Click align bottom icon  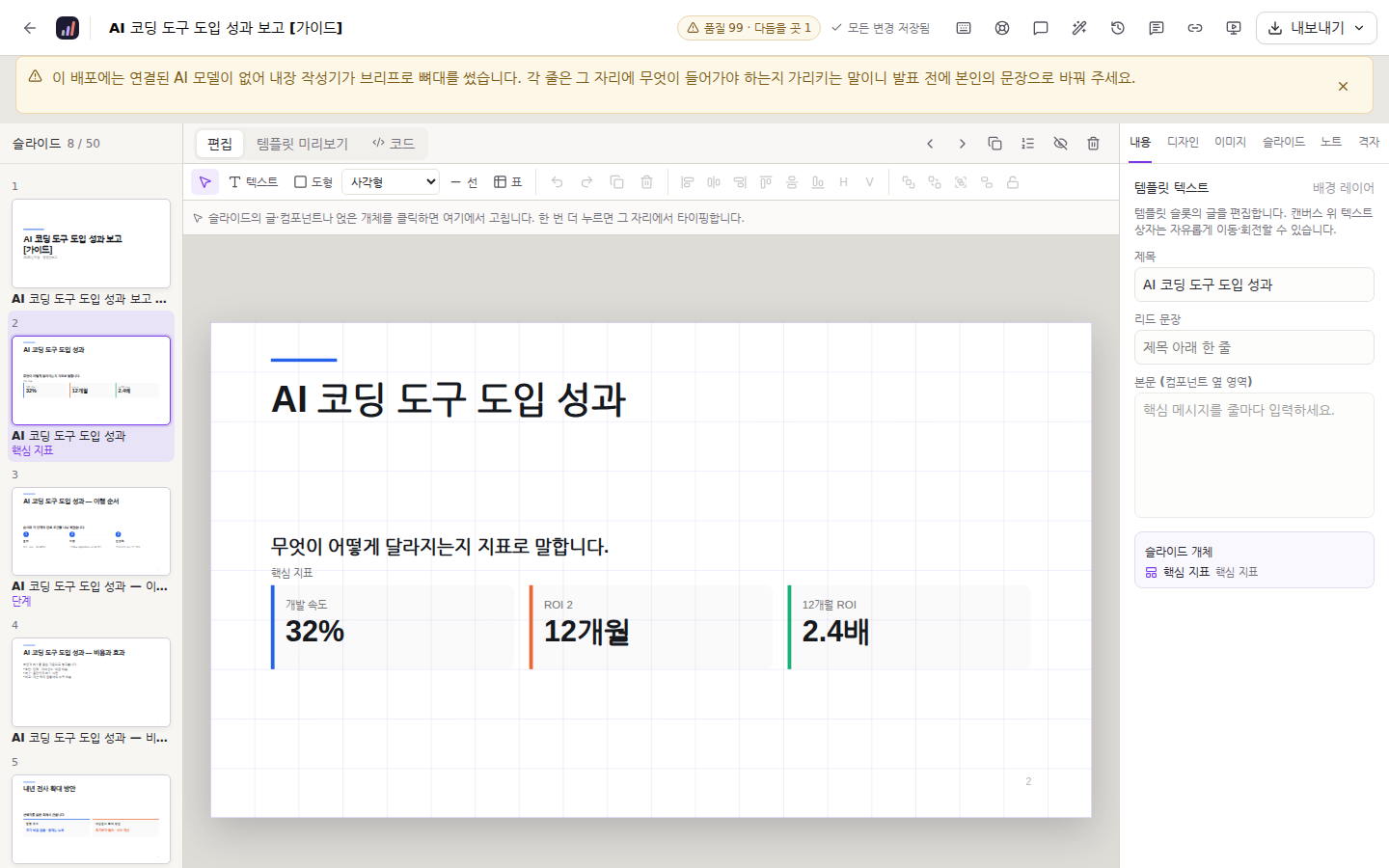(x=818, y=182)
